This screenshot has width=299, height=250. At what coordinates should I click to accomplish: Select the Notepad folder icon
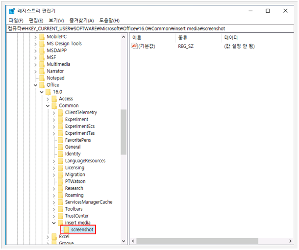[42, 78]
